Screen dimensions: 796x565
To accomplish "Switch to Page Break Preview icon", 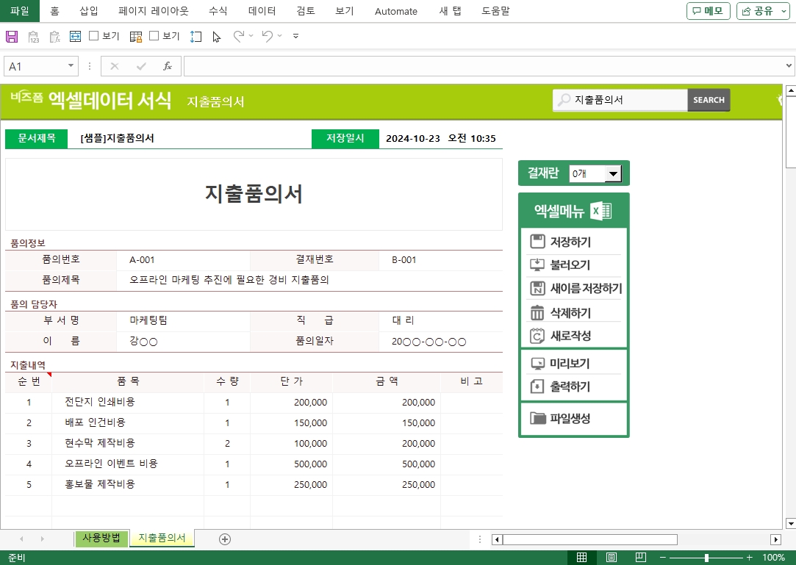I will coord(640,558).
